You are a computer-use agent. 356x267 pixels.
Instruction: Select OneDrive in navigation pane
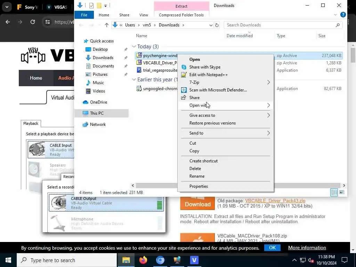click(x=98, y=102)
